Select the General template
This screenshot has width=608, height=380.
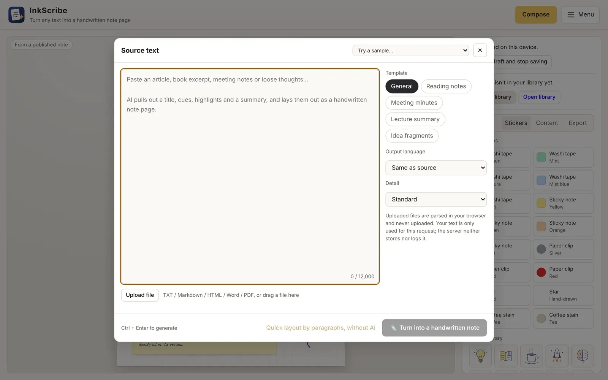(x=402, y=86)
